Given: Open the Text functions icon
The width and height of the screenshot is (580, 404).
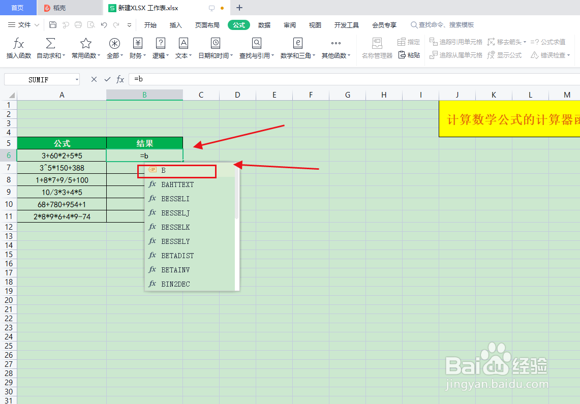Looking at the screenshot, I should coord(184,43).
